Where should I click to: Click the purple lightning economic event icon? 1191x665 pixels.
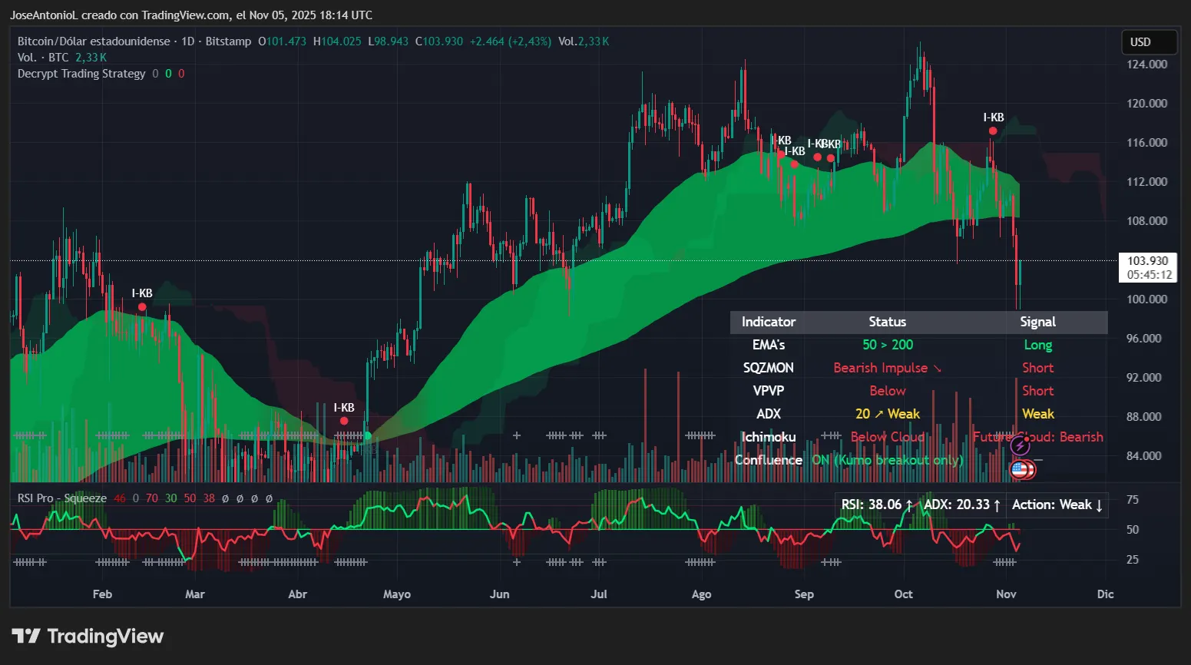[1021, 444]
